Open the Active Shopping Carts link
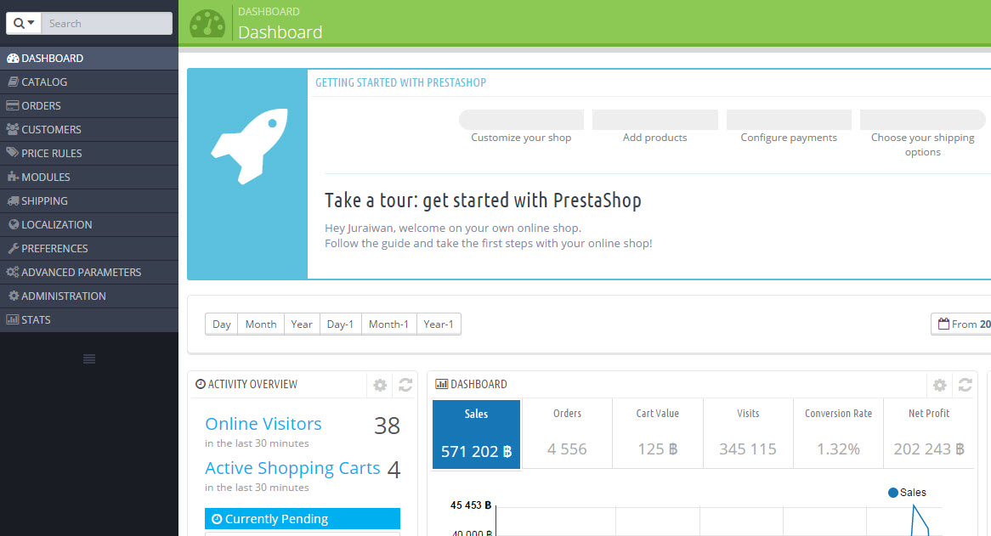 click(x=292, y=468)
